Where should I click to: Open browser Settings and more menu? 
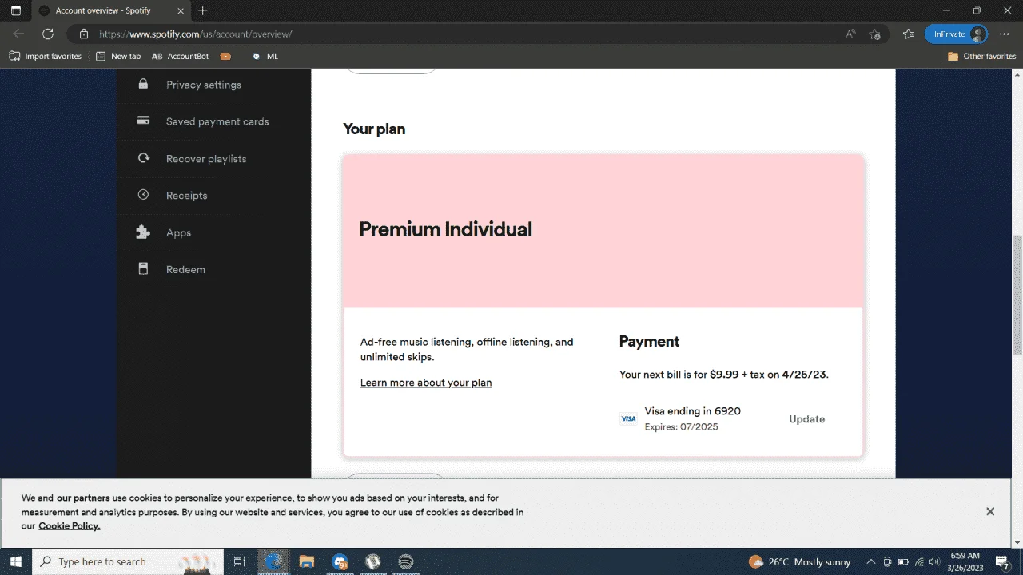coord(1005,34)
